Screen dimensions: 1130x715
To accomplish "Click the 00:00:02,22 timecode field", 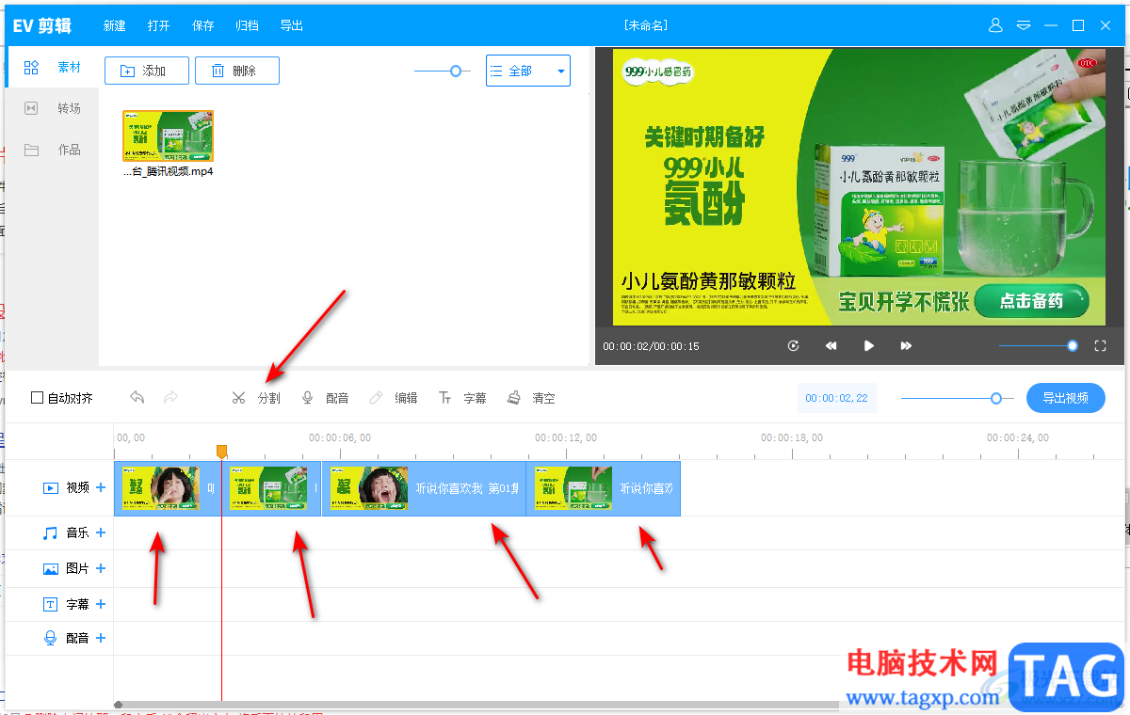I will [x=836, y=398].
